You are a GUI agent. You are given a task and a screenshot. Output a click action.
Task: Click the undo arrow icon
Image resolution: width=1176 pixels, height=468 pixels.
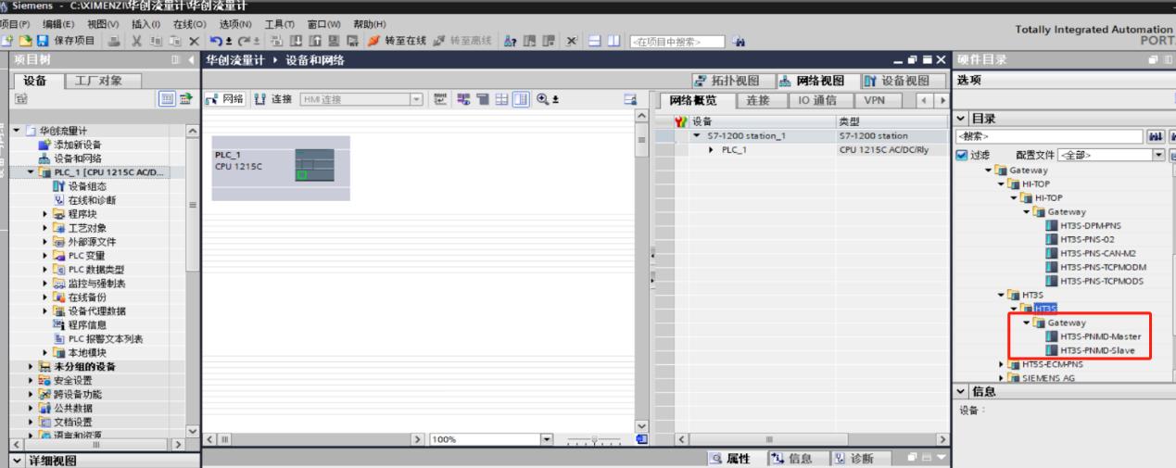pyautogui.click(x=215, y=40)
